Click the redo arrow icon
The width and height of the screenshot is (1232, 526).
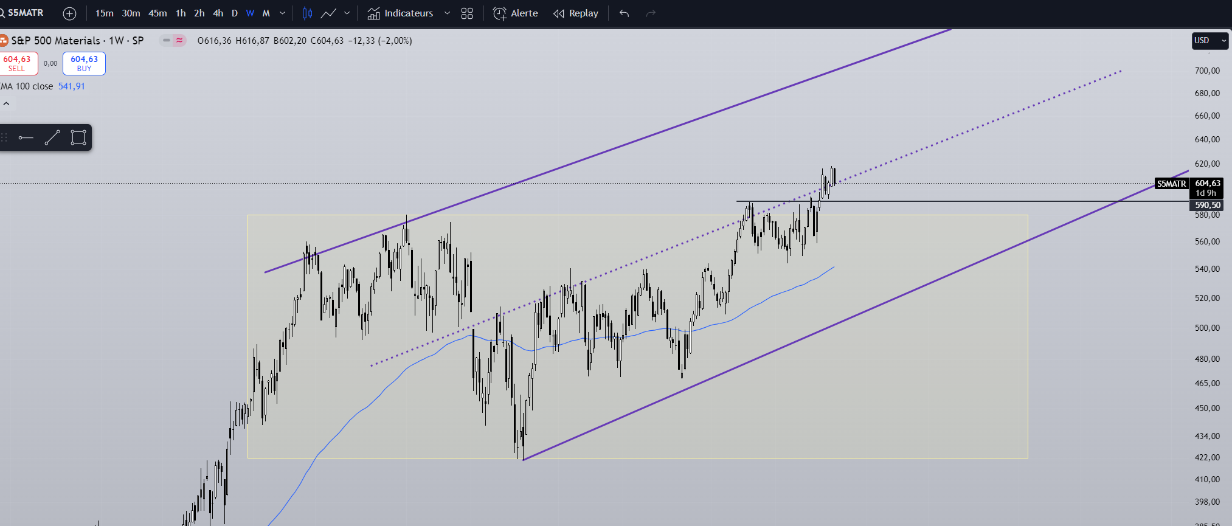651,13
